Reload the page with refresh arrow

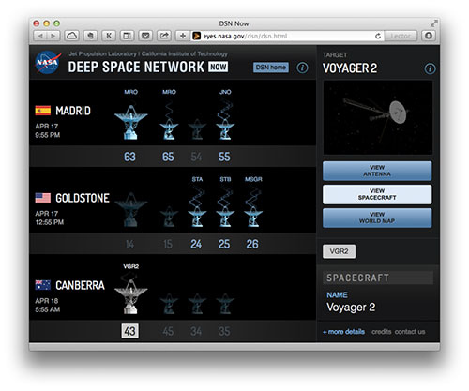[378, 36]
